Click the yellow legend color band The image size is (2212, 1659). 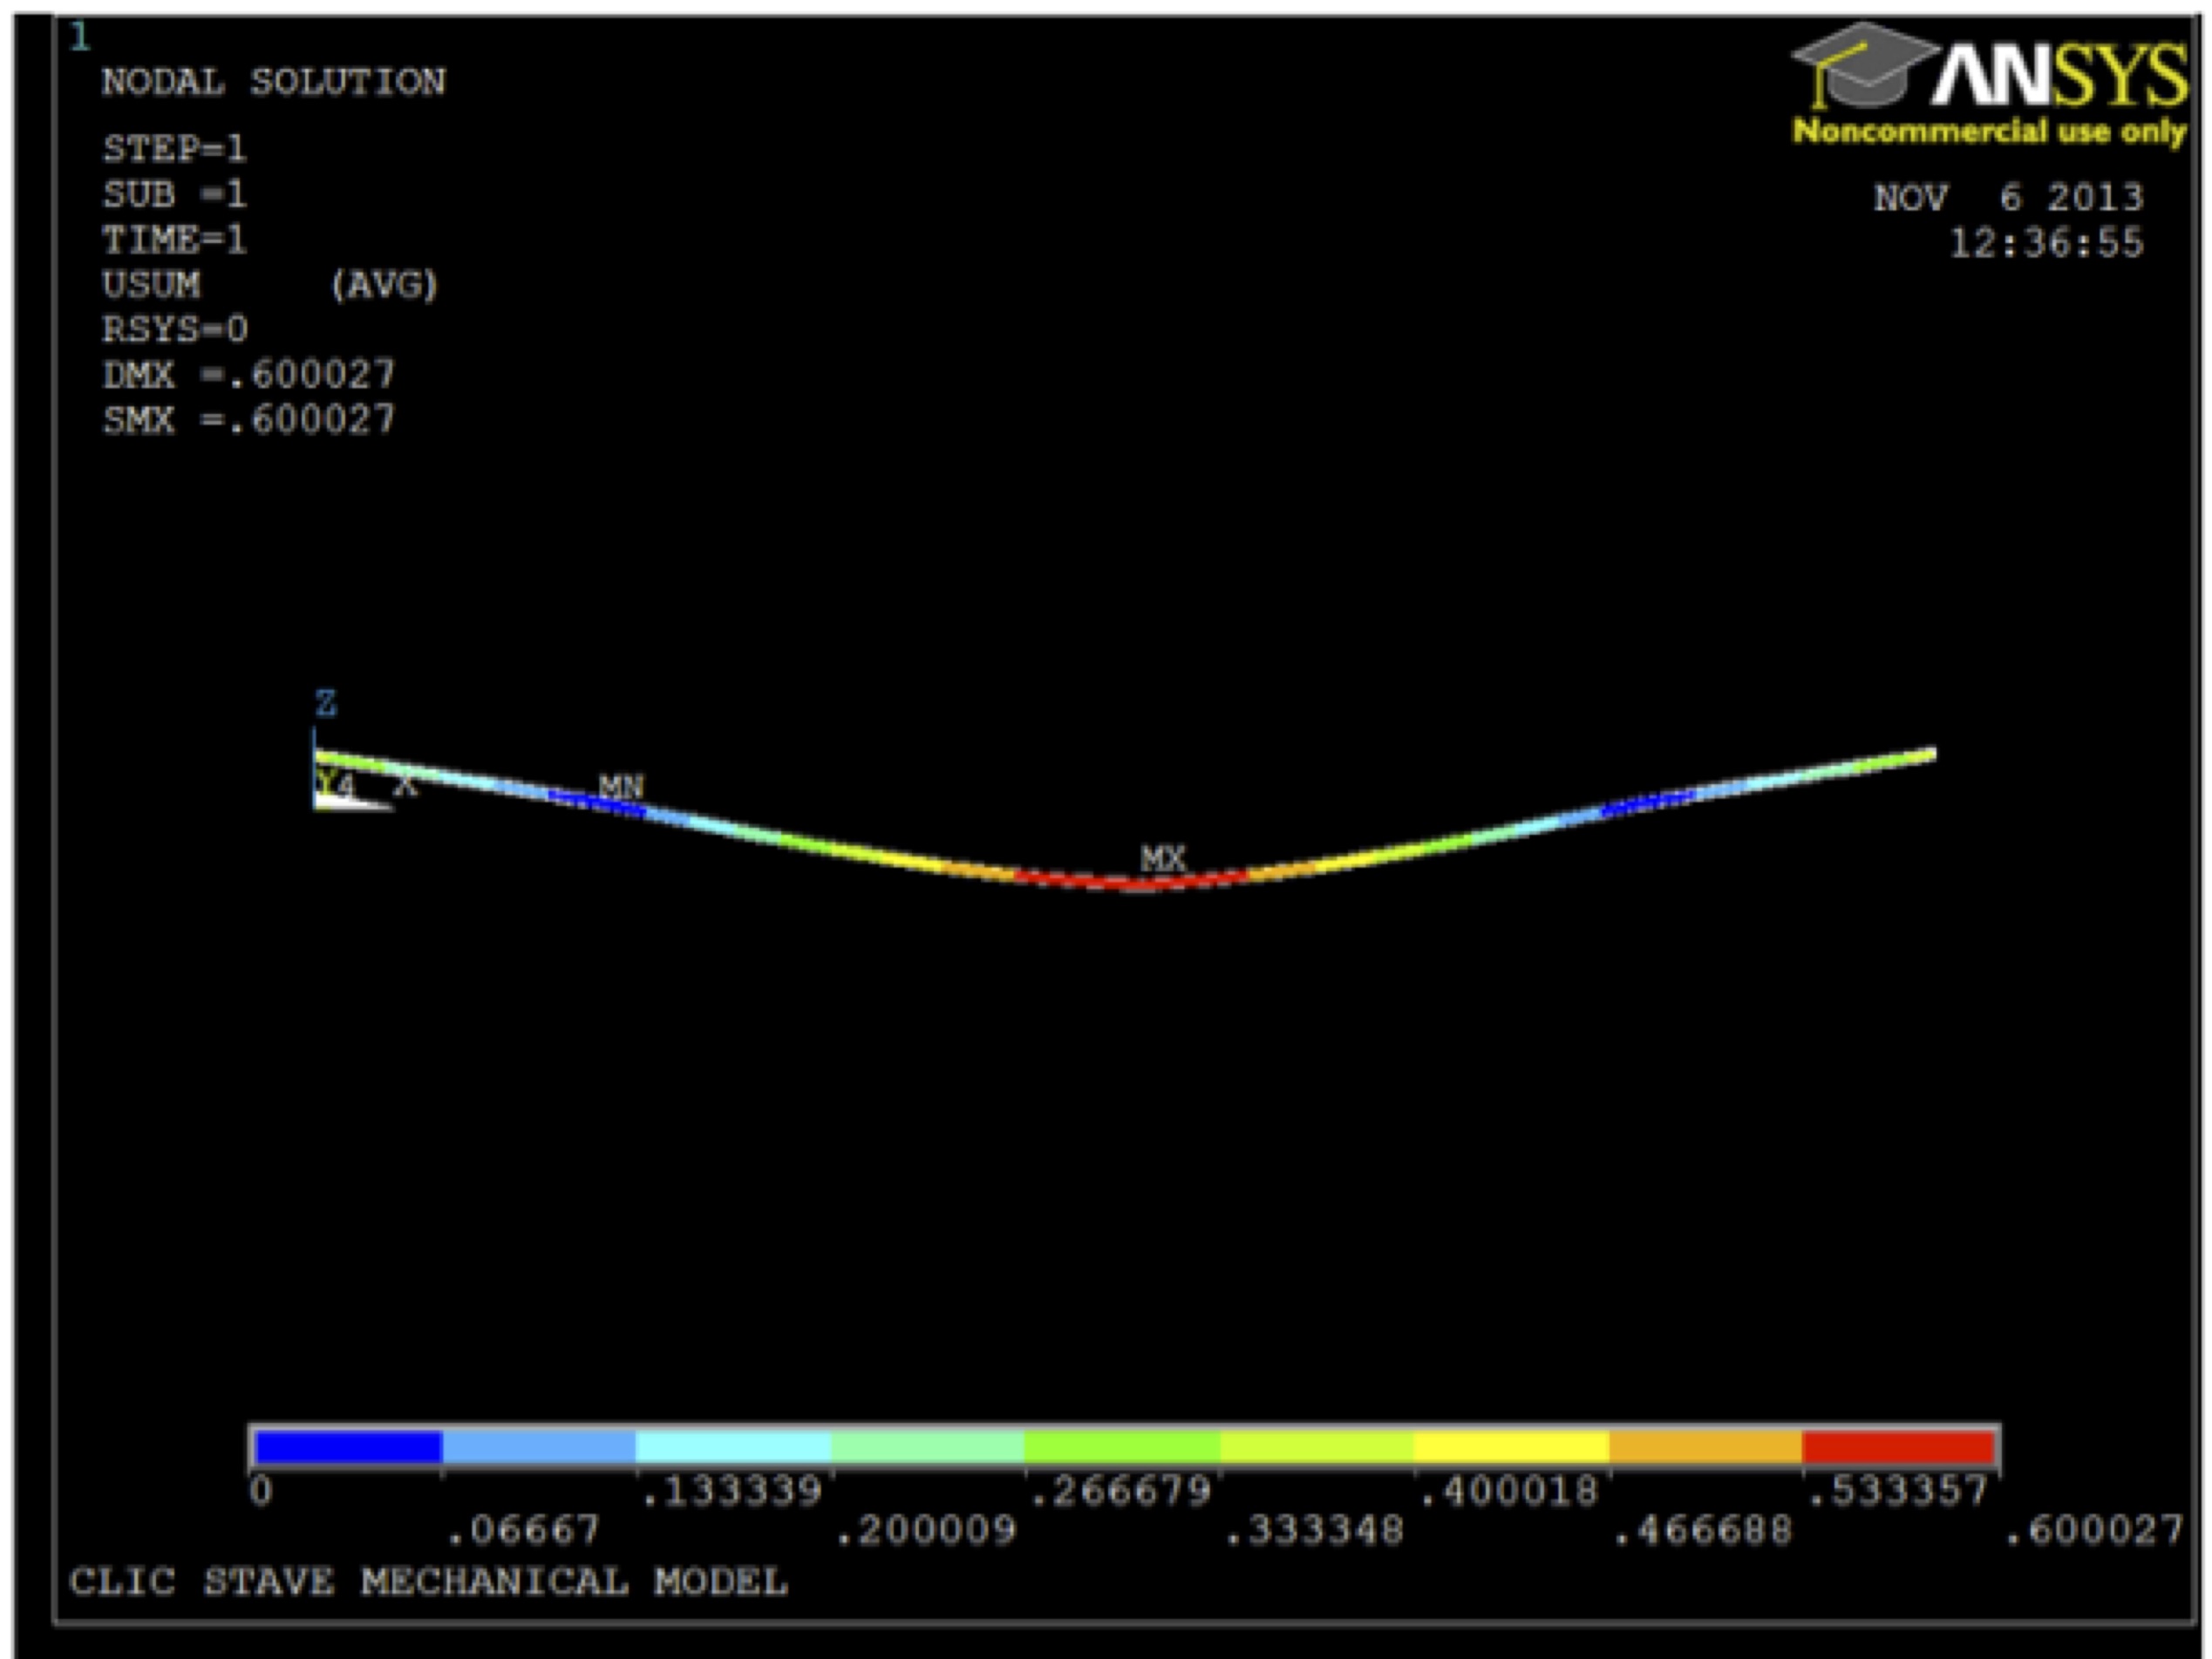1510,1447
